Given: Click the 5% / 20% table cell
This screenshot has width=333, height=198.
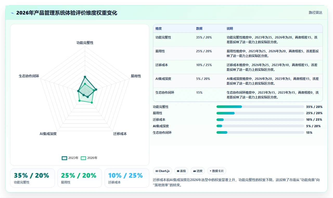Looking at the screenshot, I should (x=203, y=79).
